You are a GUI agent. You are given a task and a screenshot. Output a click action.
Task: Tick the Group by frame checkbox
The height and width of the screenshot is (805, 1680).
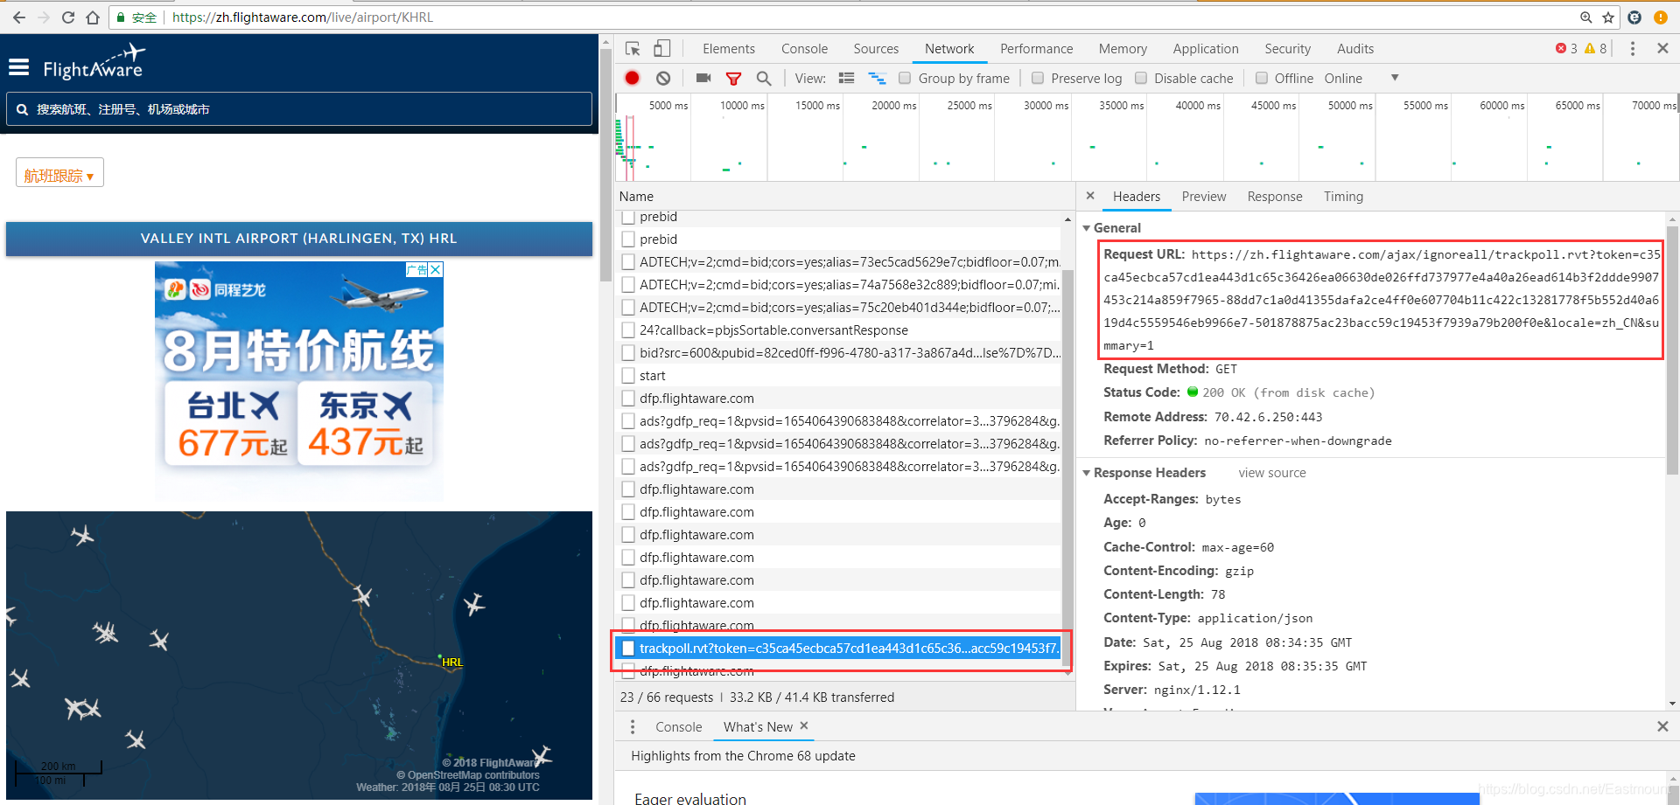tap(905, 78)
